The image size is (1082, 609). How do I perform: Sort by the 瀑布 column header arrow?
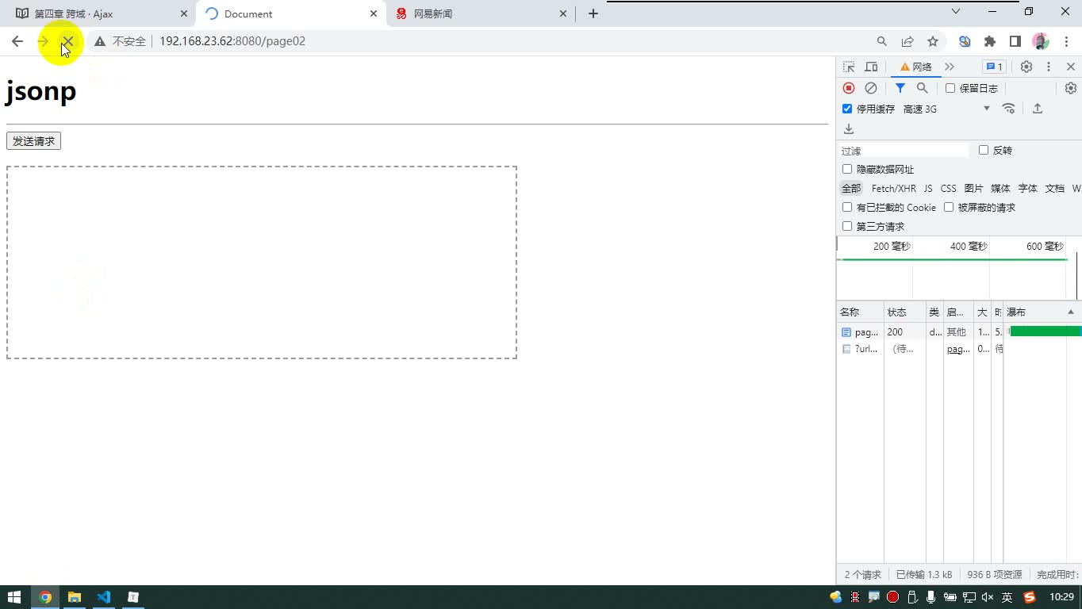(x=1070, y=312)
